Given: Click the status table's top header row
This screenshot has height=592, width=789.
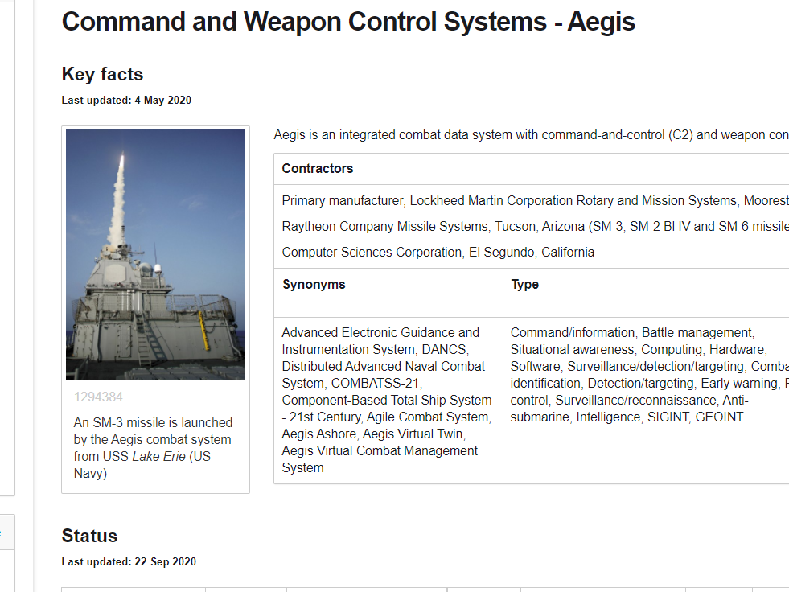Looking at the screenshot, I should 425,590.
